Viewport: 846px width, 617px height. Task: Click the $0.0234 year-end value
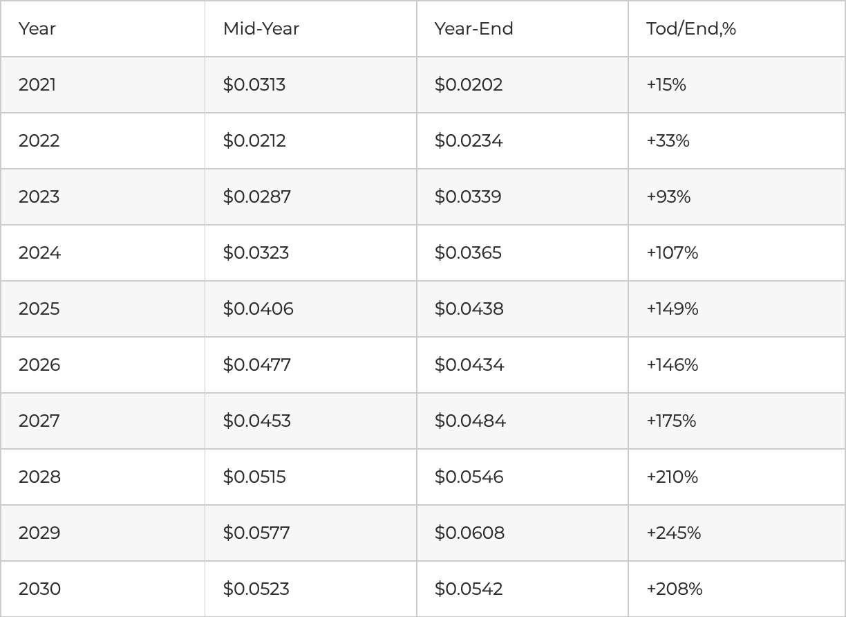469,141
